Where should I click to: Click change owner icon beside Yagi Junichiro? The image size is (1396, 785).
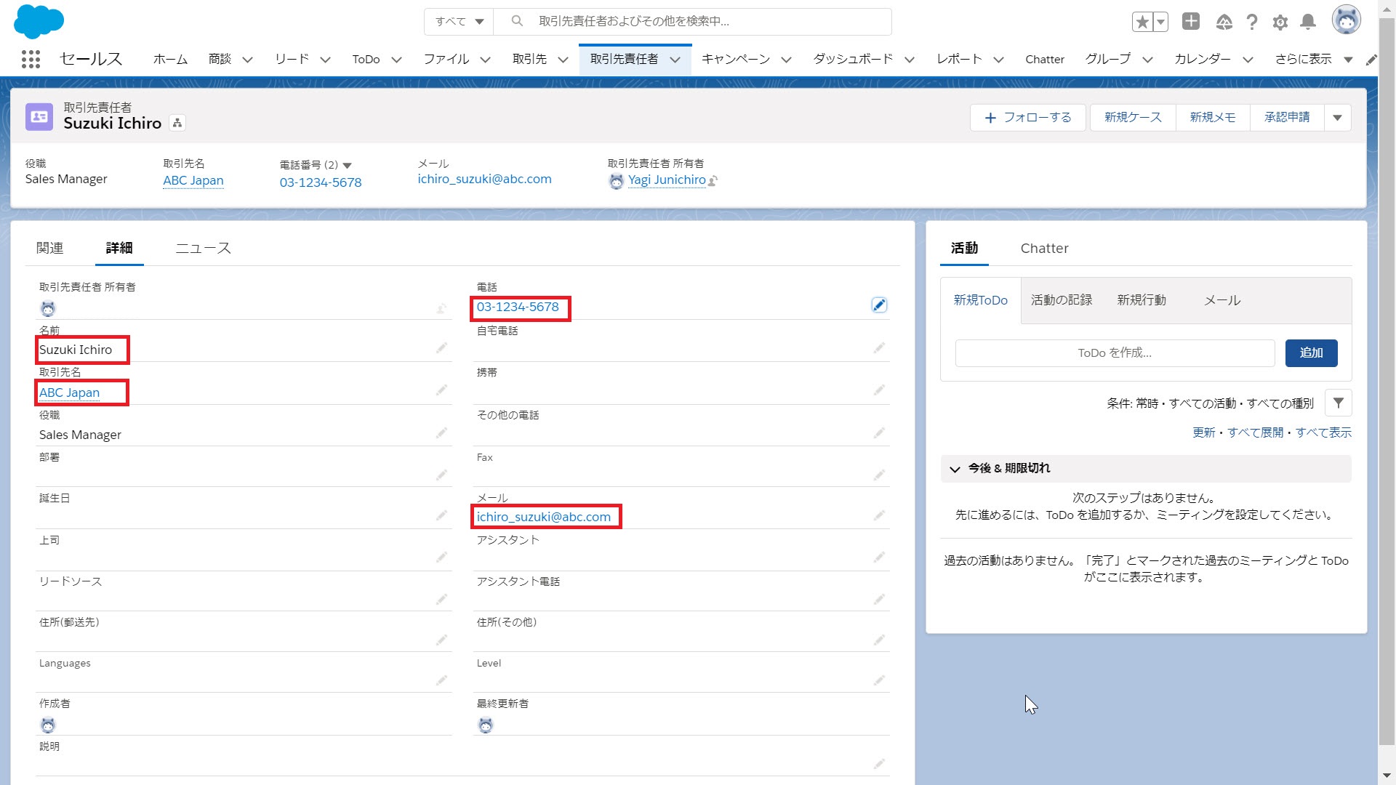[x=713, y=181]
